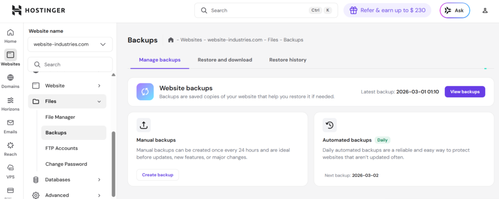Expand the Website menu section
The height and width of the screenshot is (199, 499).
(x=67, y=86)
